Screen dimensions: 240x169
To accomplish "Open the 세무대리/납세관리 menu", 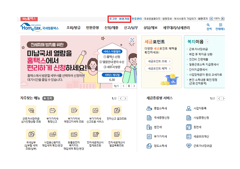I will 176,28.
